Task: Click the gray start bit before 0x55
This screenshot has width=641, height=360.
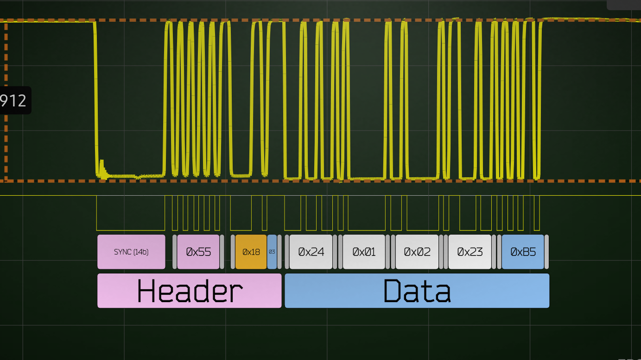Action: pyautogui.click(x=175, y=252)
